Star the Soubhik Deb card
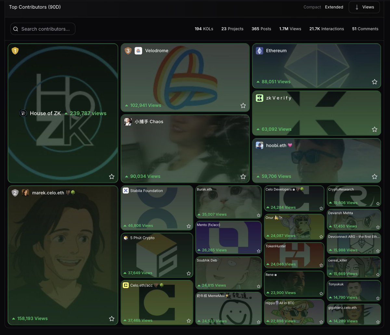This screenshot has width=390, height=335. 259,286
